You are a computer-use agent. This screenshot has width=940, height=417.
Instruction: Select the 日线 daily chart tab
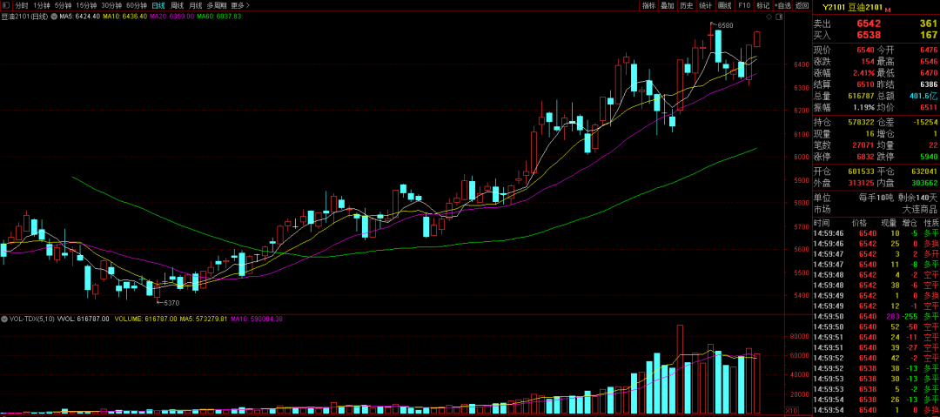pos(158,5)
